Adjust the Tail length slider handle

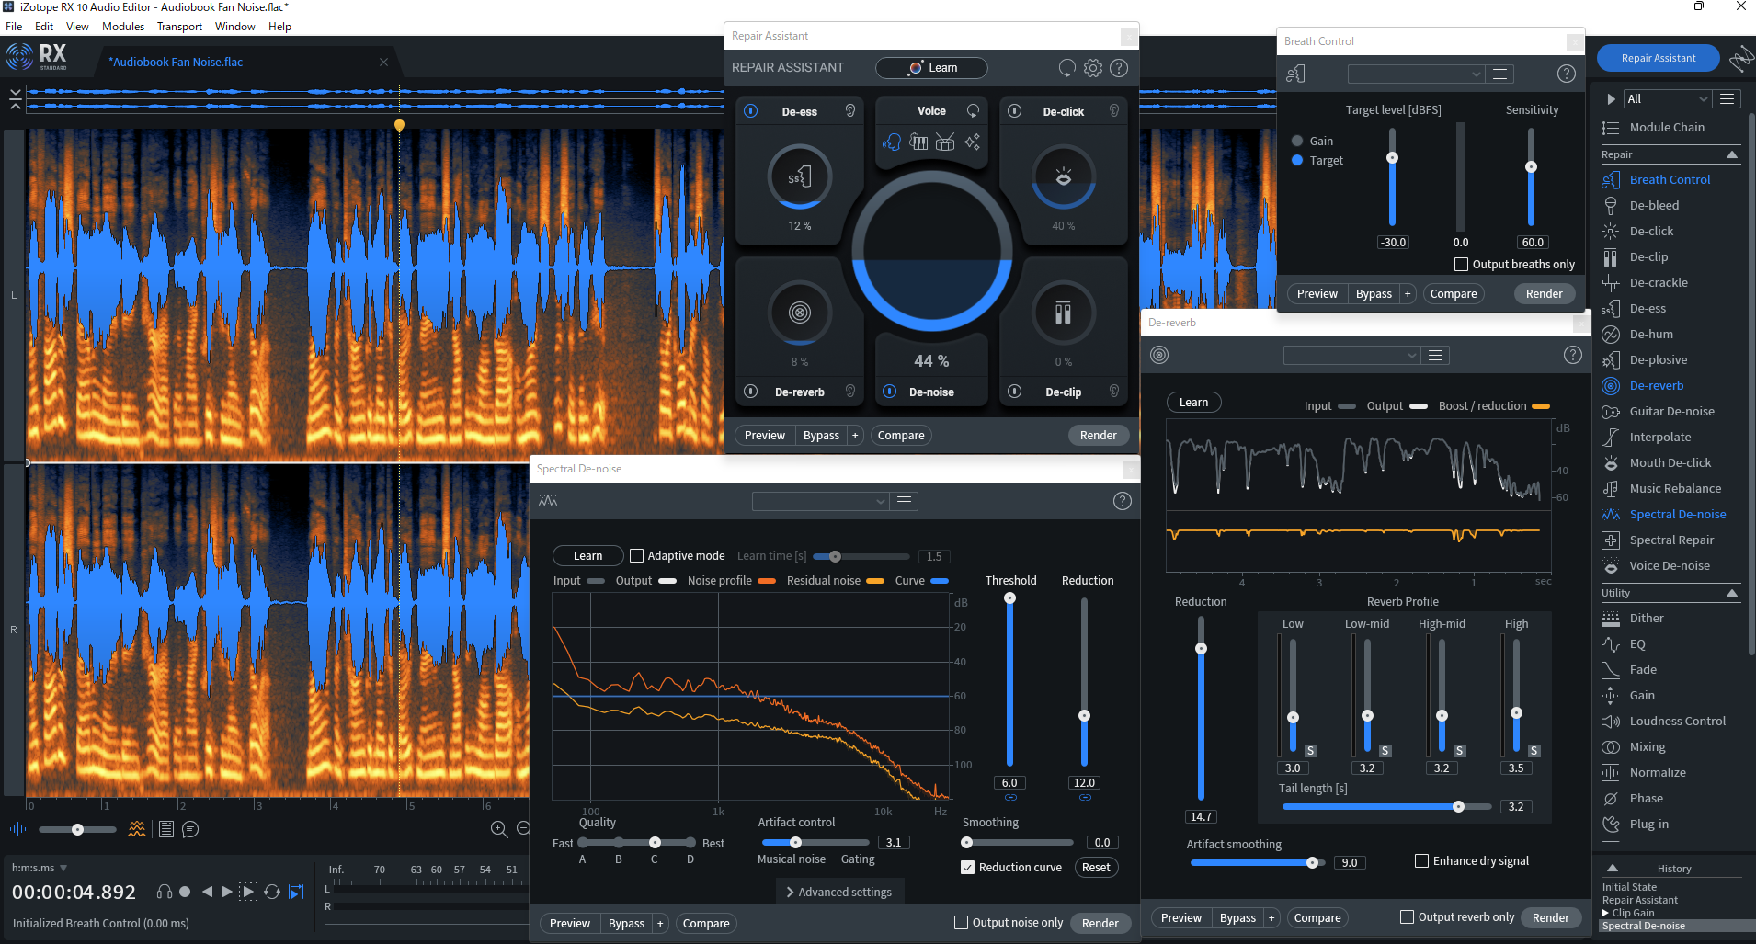pyautogui.click(x=1458, y=806)
